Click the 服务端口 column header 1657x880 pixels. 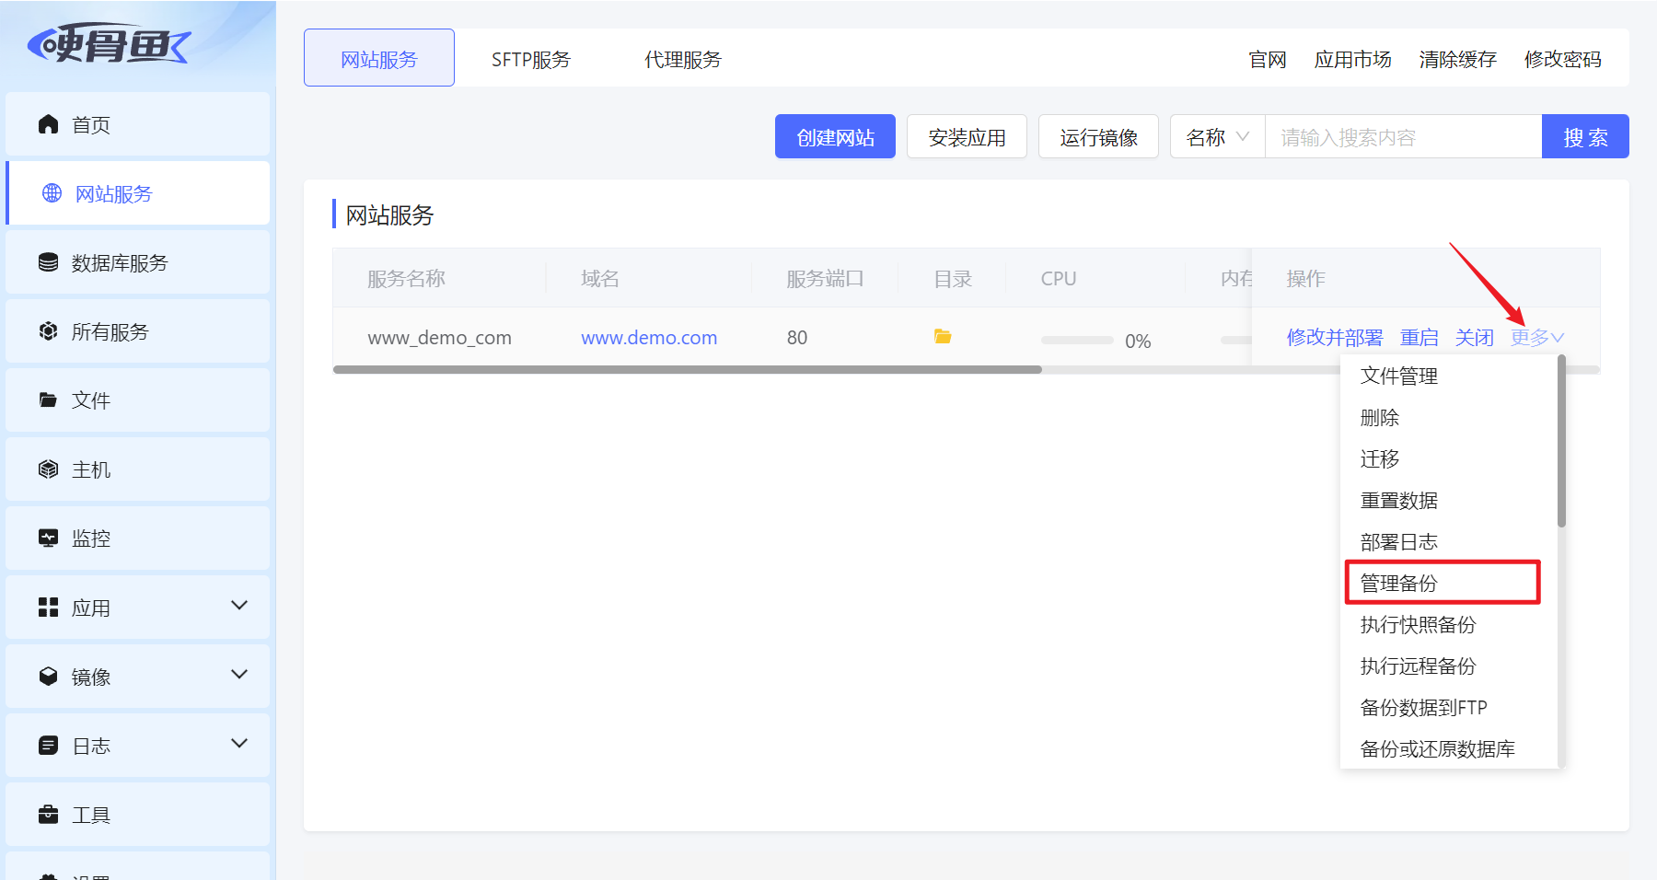(x=825, y=279)
